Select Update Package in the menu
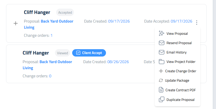Viewport: 216px width, 109px height. (x=177, y=80)
